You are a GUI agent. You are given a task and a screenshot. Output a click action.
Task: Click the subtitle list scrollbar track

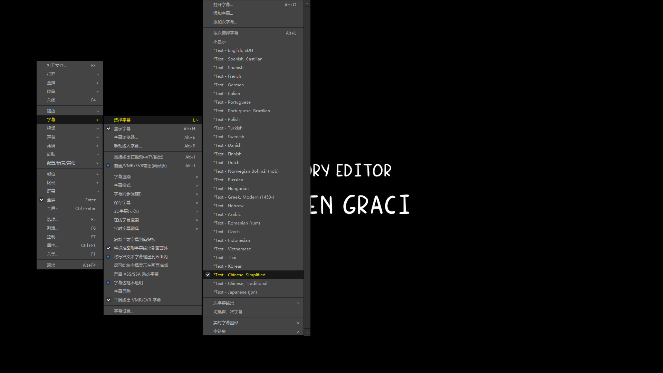(x=307, y=168)
